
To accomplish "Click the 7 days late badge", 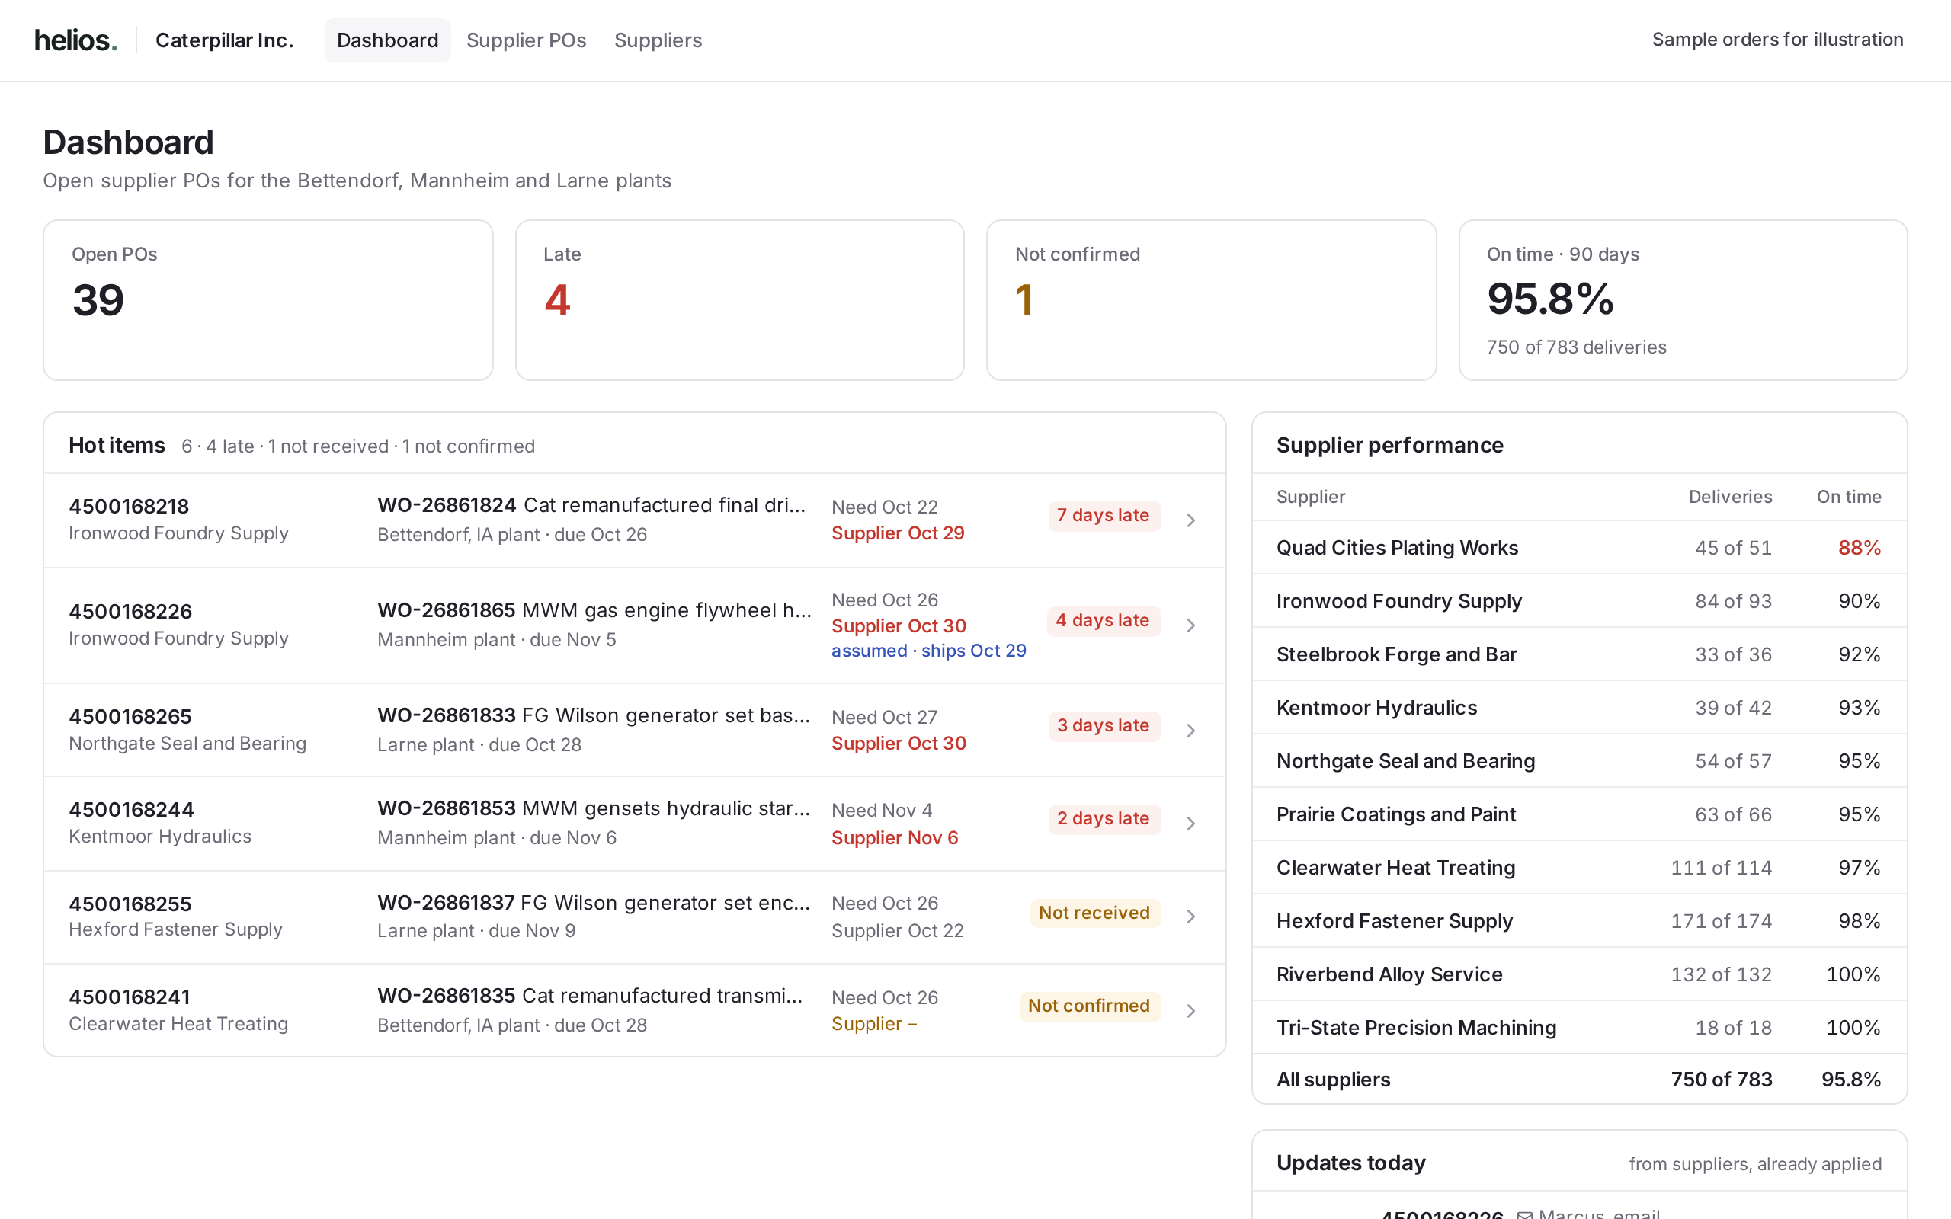I will coord(1104,515).
